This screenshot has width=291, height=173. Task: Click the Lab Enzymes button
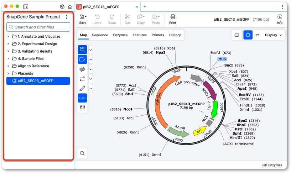click(272, 165)
